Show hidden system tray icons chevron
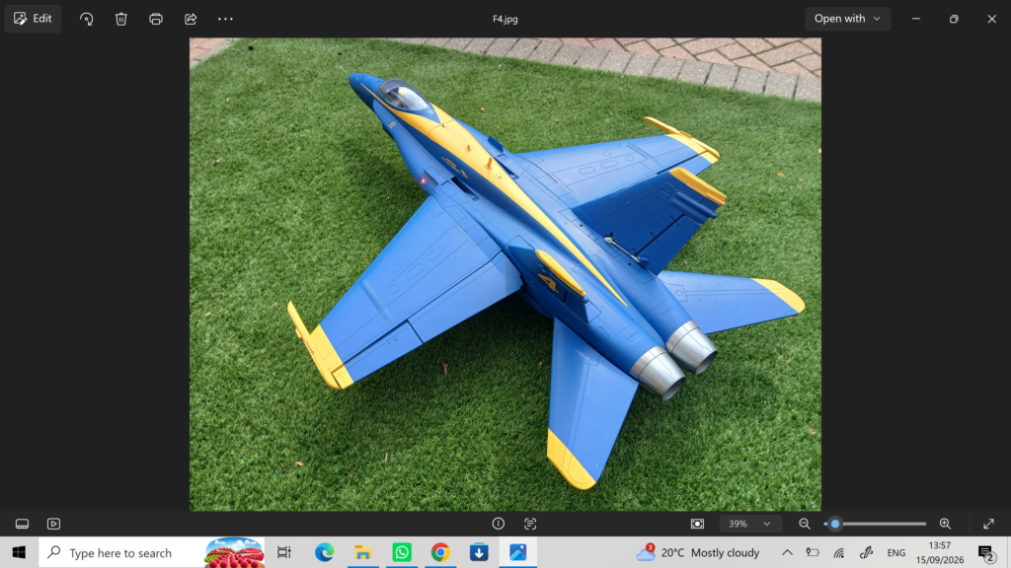Viewport: 1011px width, 568px height. click(787, 552)
